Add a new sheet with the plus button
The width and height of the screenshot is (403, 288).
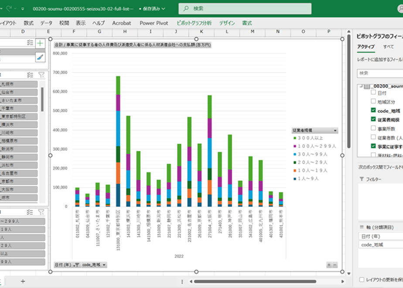23,281
